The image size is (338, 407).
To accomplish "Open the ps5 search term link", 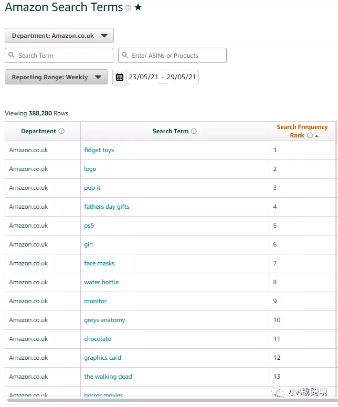I will tap(89, 226).
